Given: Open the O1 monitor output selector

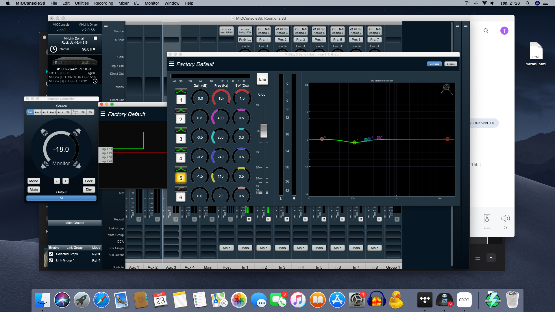Looking at the screenshot, I should point(61,198).
